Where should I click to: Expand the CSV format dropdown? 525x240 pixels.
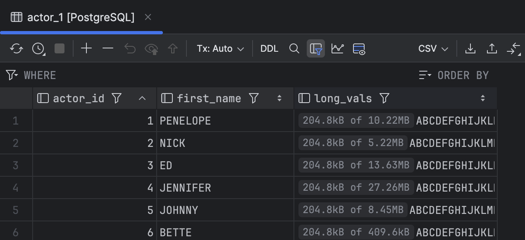pyautogui.click(x=433, y=49)
